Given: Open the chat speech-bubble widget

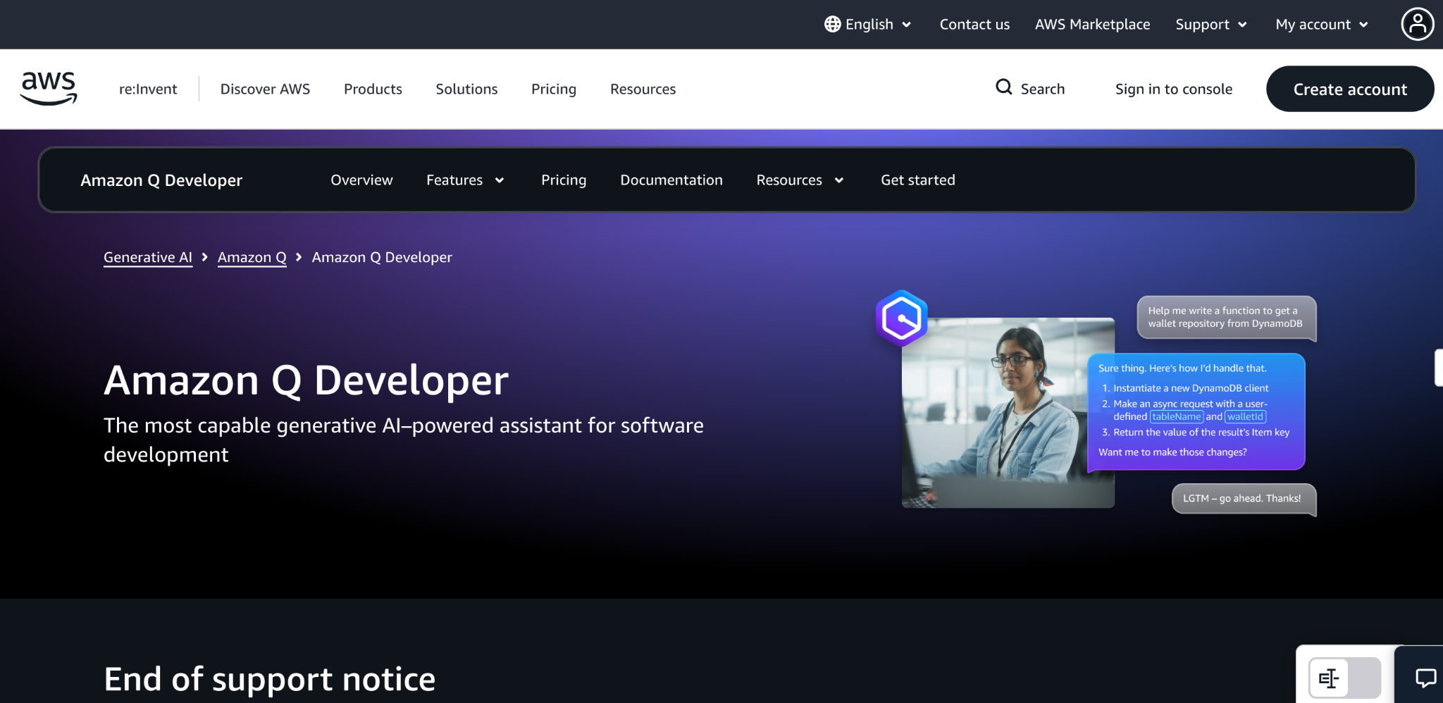Looking at the screenshot, I should (1425, 678).
